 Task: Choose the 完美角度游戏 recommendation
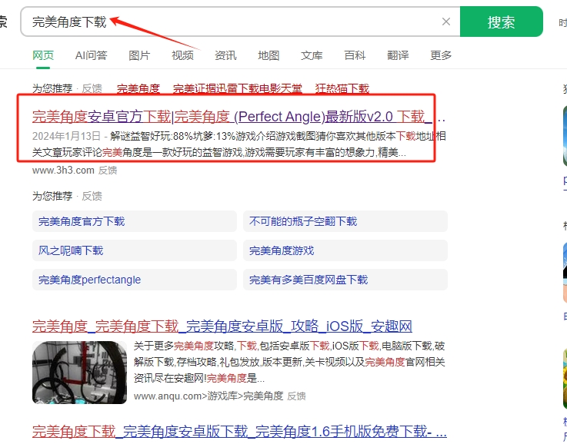[x=345, y=250]
